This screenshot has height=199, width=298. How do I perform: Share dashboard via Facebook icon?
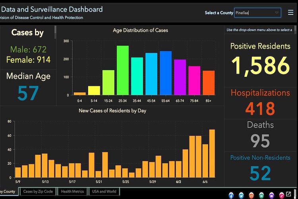pos(231,195)
